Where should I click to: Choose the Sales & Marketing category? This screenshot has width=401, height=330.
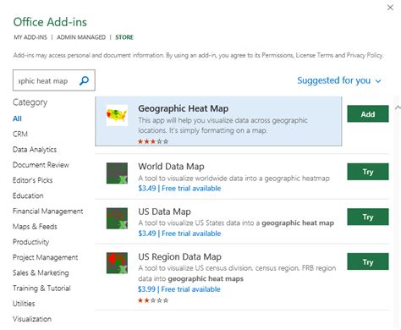[41, 272]
